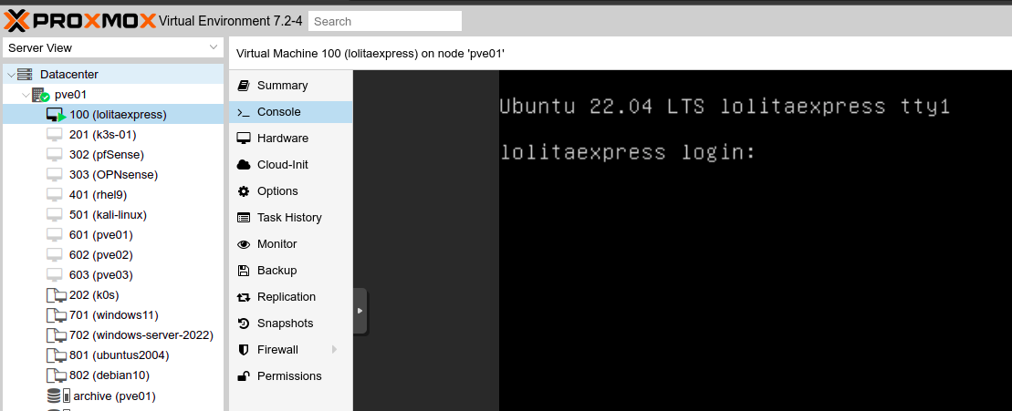Collapse the Datacenter tree node

(10, 75)
